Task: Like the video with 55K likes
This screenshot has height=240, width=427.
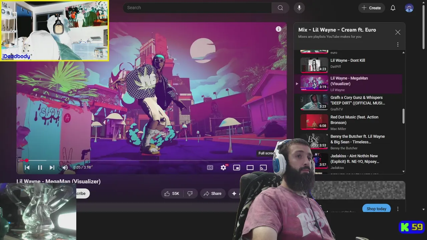Action: click(x=172, y=193)
